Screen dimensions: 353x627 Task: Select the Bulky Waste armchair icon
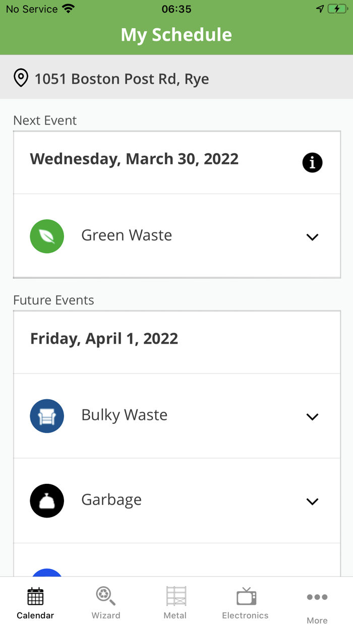click(x=47, y=416)
